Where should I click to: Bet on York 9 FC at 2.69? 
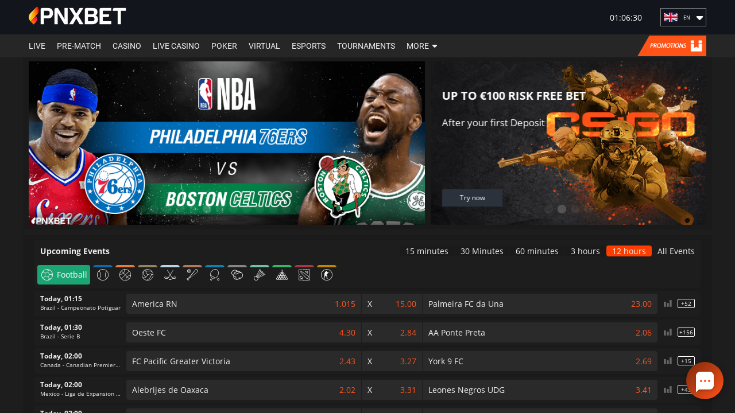(x=540, y=361)
